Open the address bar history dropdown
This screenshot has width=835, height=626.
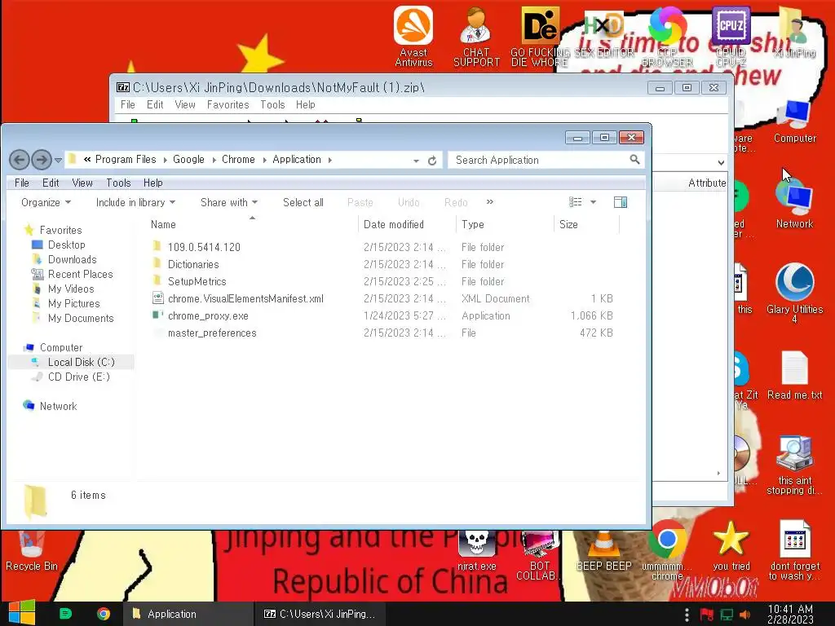tap(416, 161)
